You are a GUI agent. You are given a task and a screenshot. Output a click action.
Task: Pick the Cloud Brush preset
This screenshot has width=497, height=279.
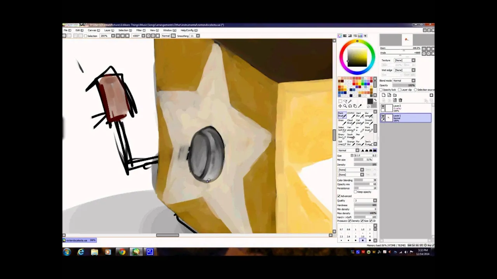tap(351, 122)
